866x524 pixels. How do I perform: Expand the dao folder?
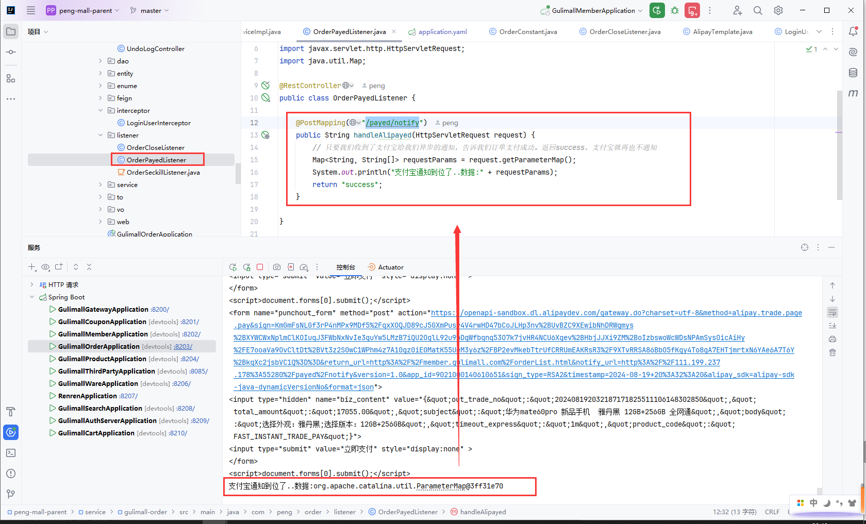click(x=101, y=61)
